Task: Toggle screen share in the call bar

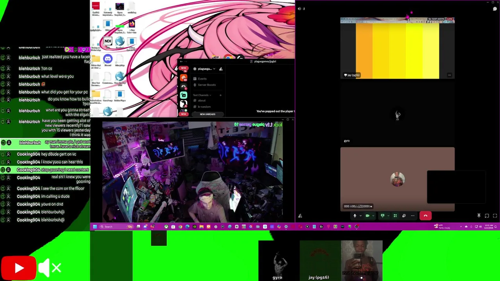Action: tap(382, 215)
